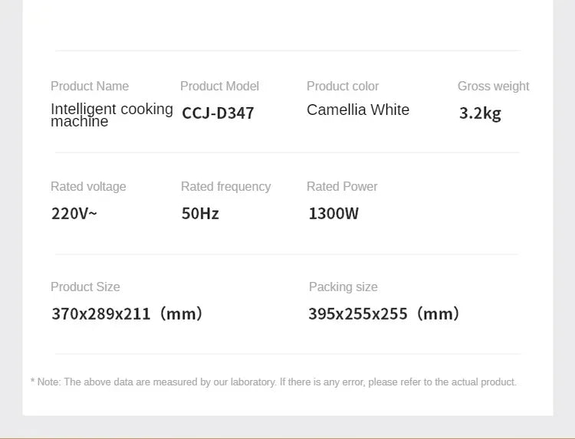Select the 'Intelligent cooking machine' text
This screenshot has height=439, width=575.
tap(111, 115)
